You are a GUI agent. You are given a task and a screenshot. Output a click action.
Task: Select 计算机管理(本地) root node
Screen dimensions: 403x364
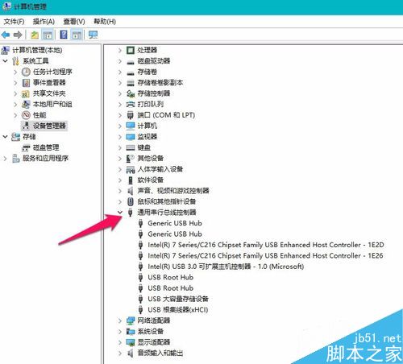(x=37, y=50)
